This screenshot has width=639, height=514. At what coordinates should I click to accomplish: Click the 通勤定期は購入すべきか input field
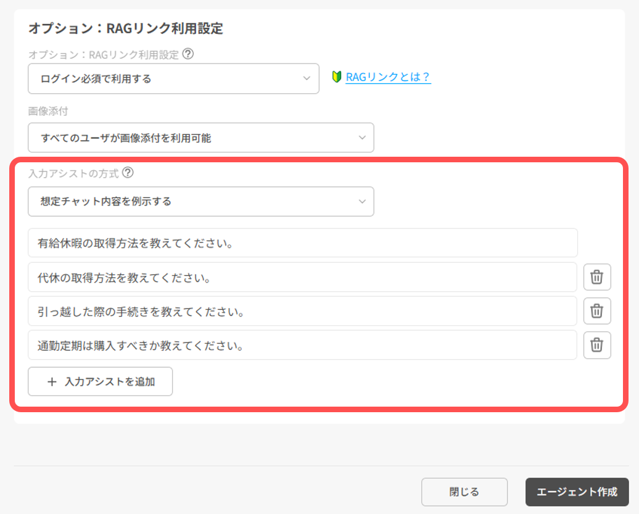302,346
